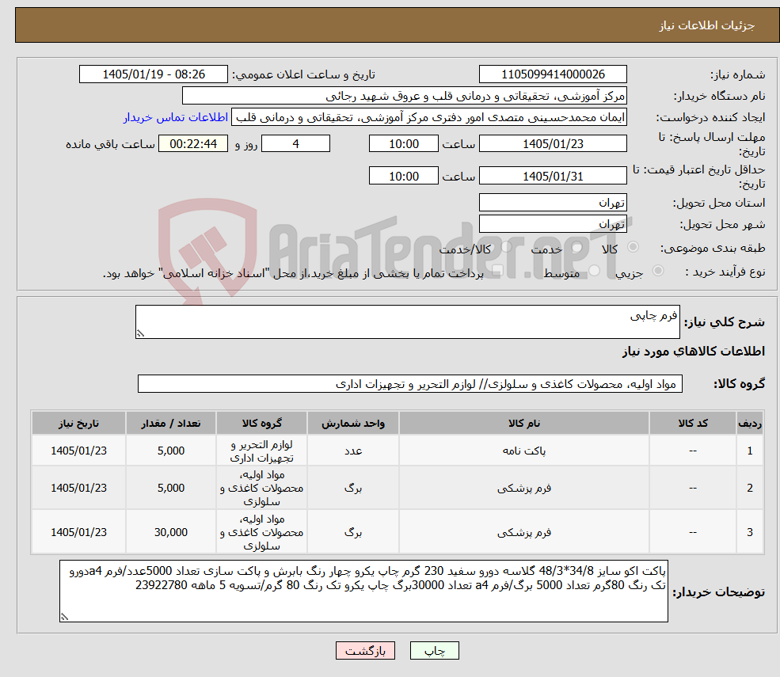The width and height of the screenshot is (780, 677).
Task: Click the response deadline hour 10:00 field
Action: (403, 144)
